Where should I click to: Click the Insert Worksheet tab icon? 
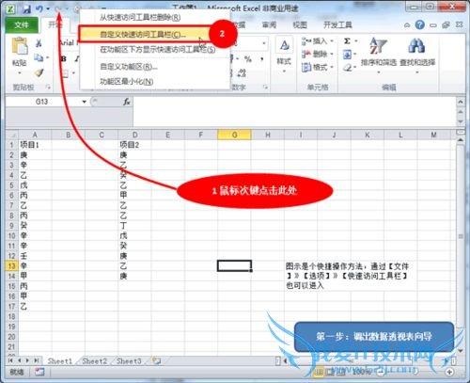click(x=156, y=360)
